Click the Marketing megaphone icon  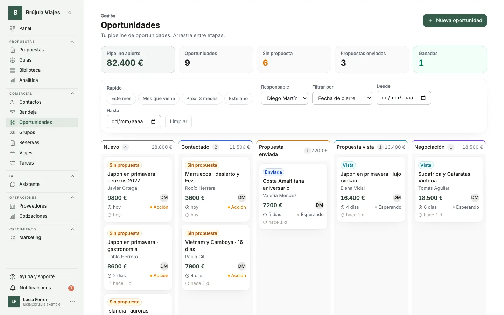(x=13, y=238)
